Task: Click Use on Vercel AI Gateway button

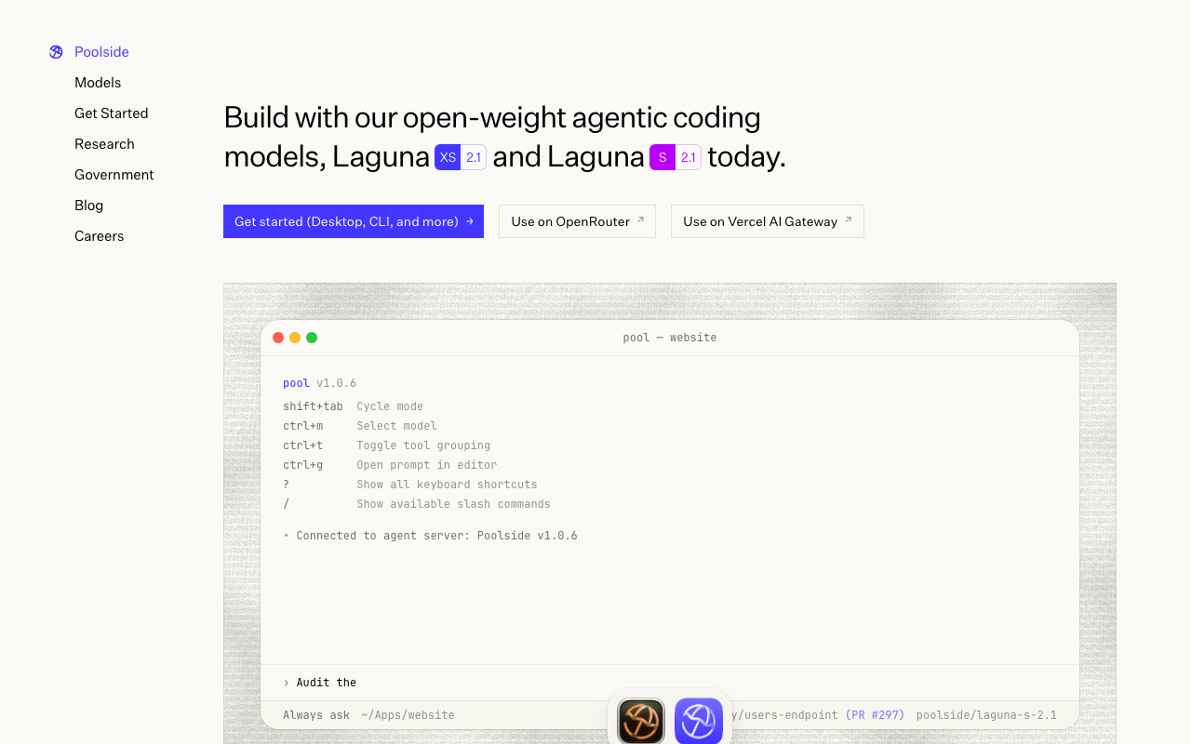Action: tap(768, 221)
